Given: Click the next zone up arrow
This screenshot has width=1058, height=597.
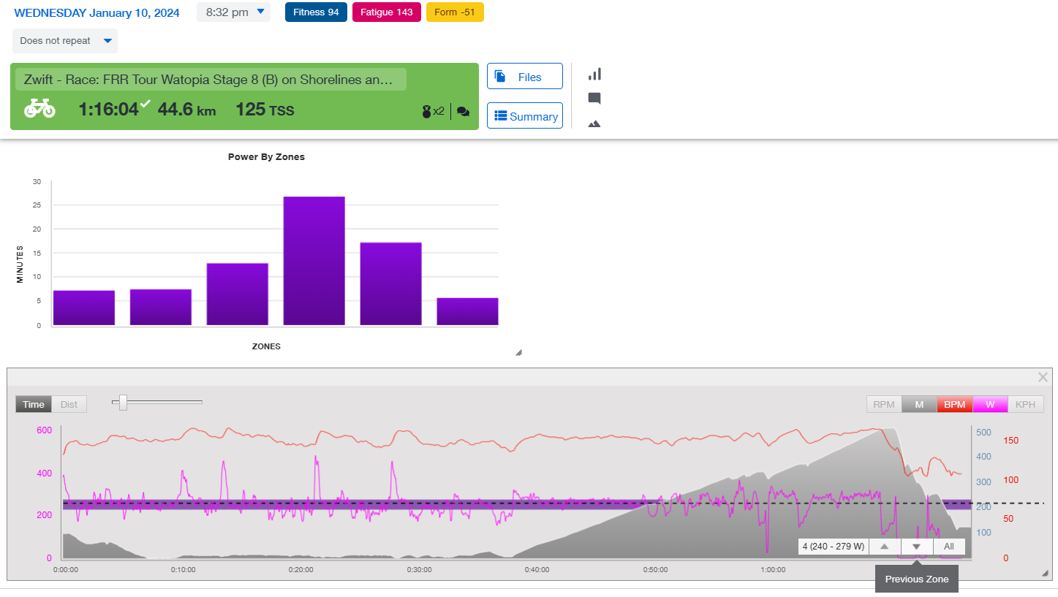Looking at the screenshot, I should (x=885, y=547).
